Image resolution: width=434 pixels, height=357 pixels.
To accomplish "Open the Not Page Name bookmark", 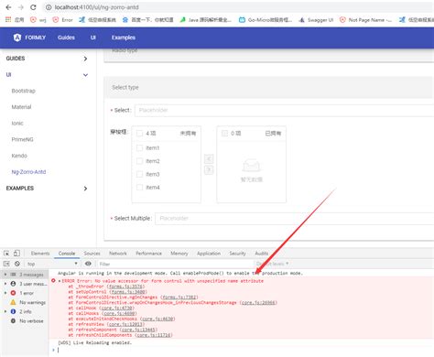I will pos(365,20).
